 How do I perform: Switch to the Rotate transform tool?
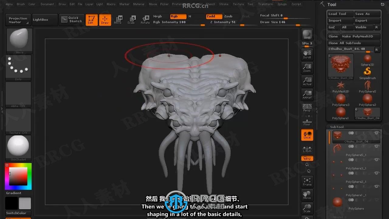click(145, 20)
